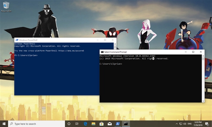Close the Select Command Prompt window
212x127 pixels.
coord(201,52)
